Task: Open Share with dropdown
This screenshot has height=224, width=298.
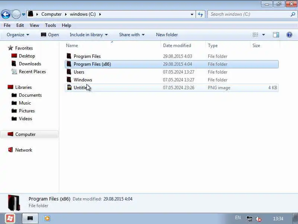Action: click(132, 35)
